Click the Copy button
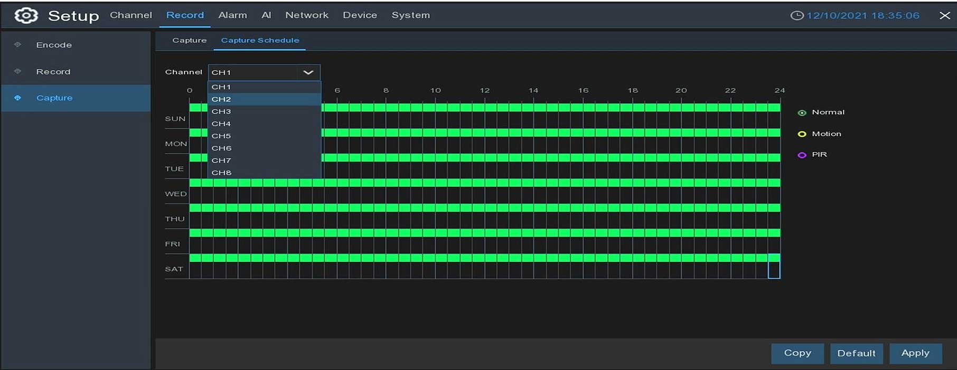 (797, 353)
